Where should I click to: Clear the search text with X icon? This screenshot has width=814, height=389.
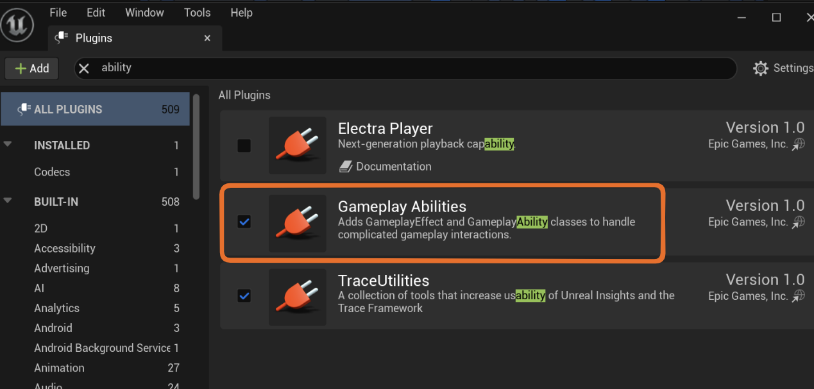(x=84, y=68)
